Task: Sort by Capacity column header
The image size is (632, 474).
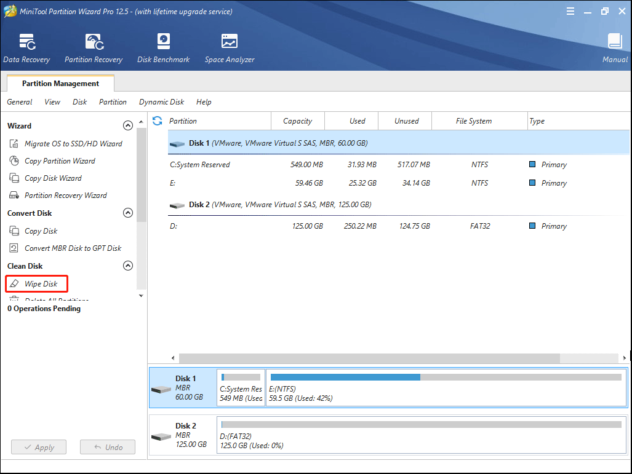Action: click(x=297, y=121)
